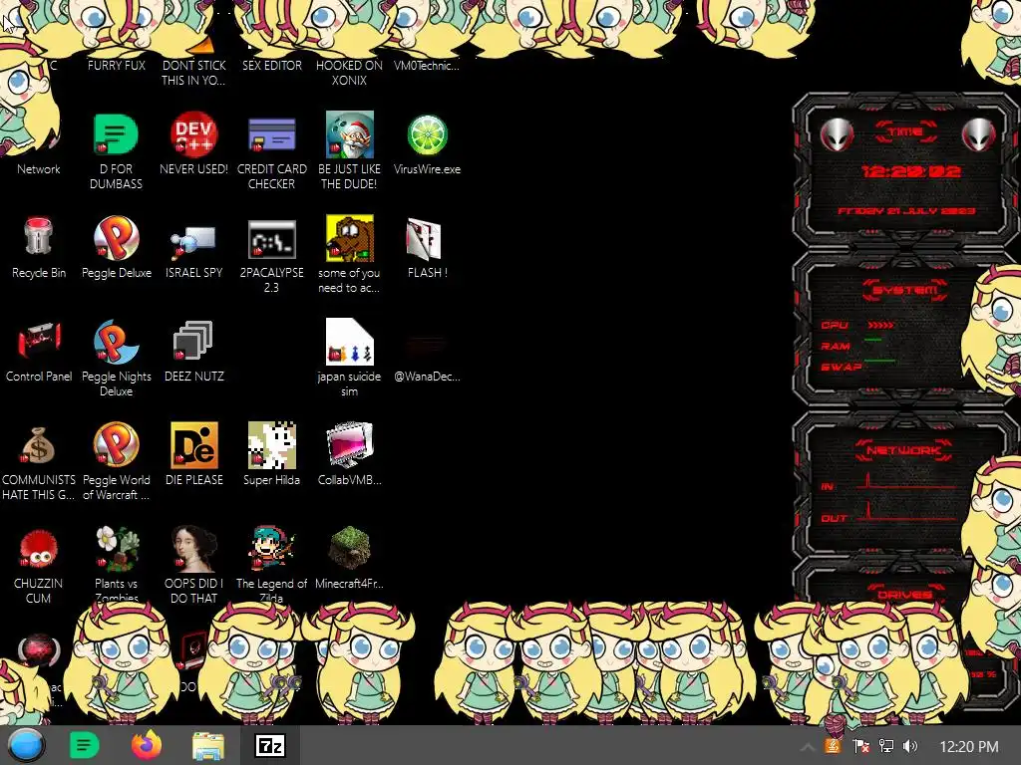Open the network tray icon

pos(885,746)
